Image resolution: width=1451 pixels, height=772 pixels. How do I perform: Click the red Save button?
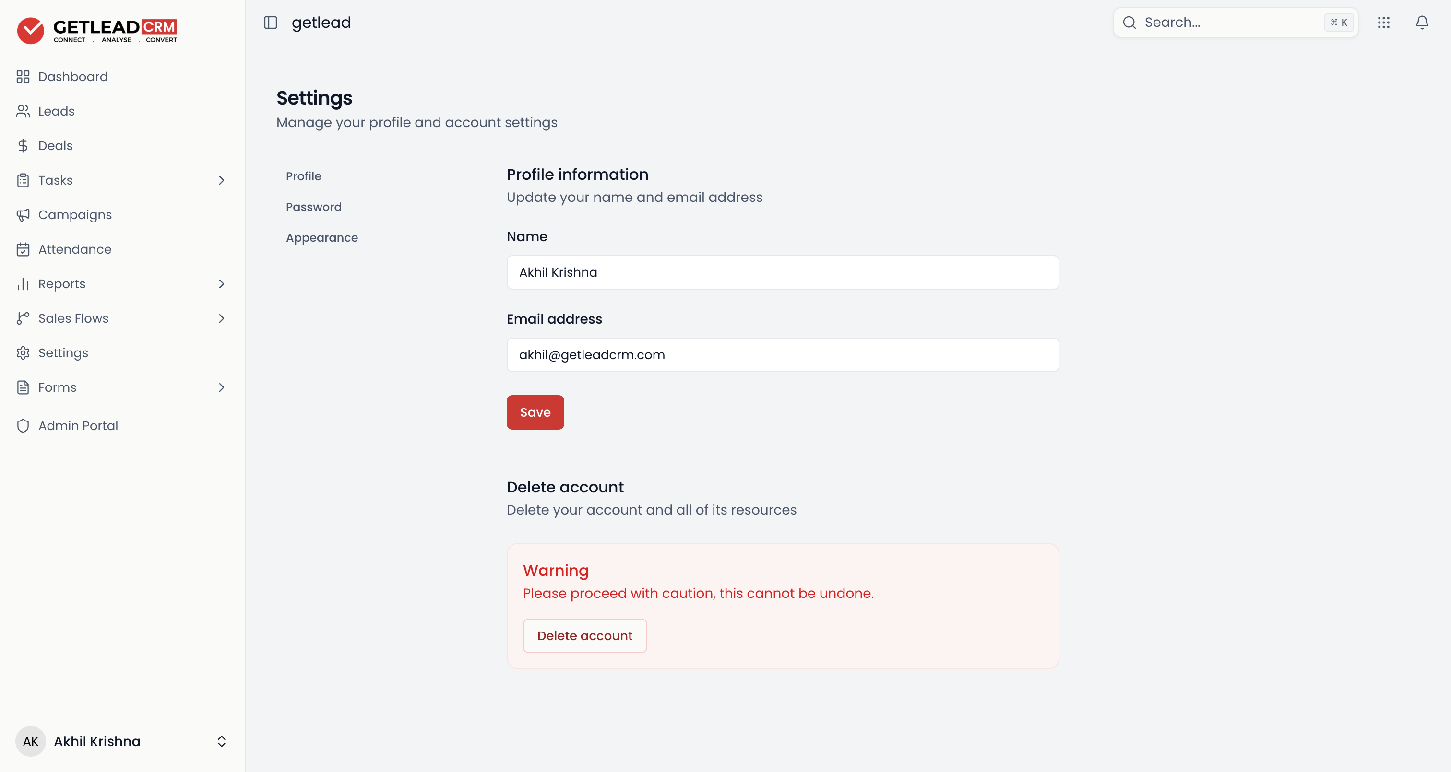(535, 412)
